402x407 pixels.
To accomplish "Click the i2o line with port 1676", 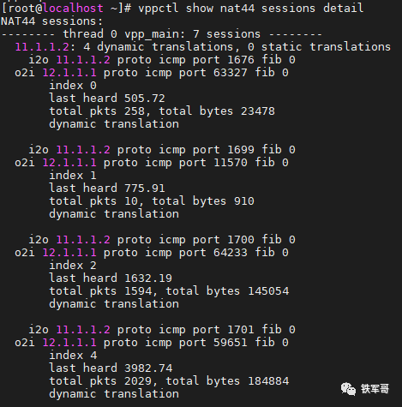I will coord(162,60).
